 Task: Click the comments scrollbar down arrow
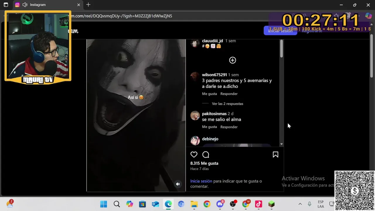[x=281, y=144]
